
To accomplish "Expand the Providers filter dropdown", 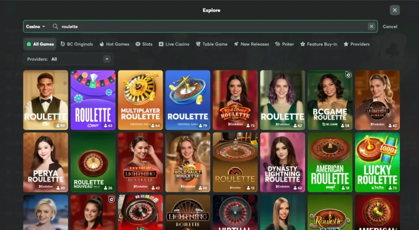I will pos(107,59).
